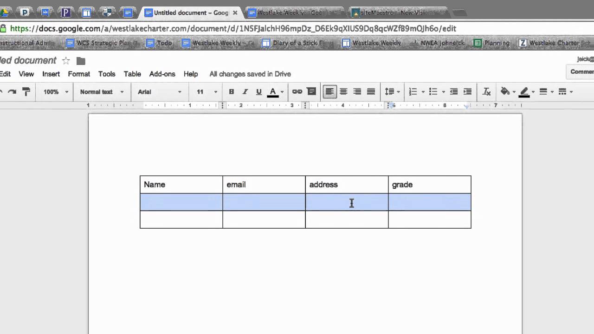Screen dimensions: 594x334
Task: Open the Add-ons menu
Action: click(x=162, y=74)
